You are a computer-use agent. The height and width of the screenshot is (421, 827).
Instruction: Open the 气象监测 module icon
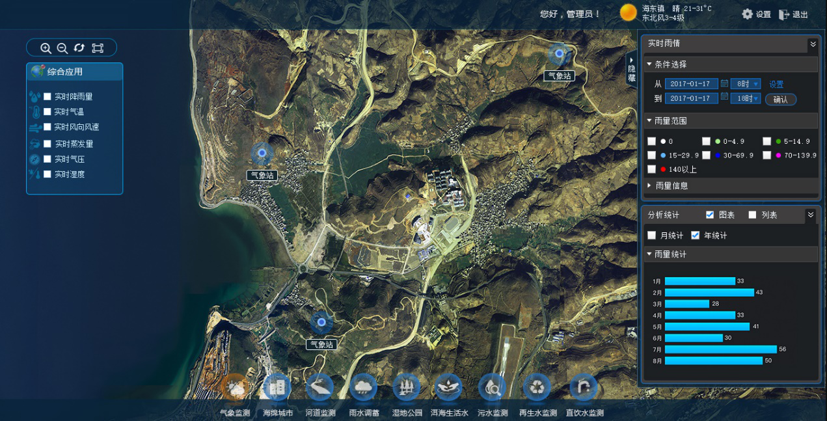[x=234, y=388]
